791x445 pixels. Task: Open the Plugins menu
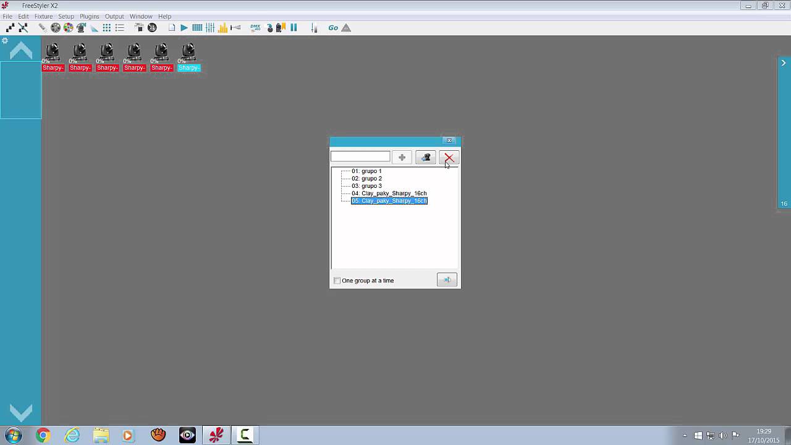(90, 17)
